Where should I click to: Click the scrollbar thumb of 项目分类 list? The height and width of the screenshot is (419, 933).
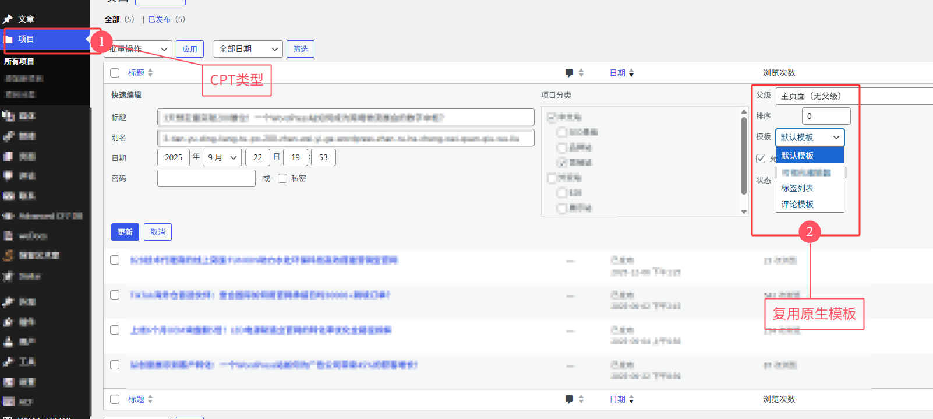[744, 156]
